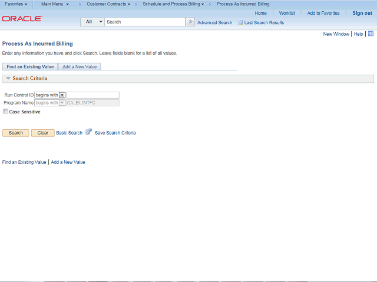Viewport: 377px width, 282px height.
Task: Click the Clear button
Action: [x=43, y=133]
